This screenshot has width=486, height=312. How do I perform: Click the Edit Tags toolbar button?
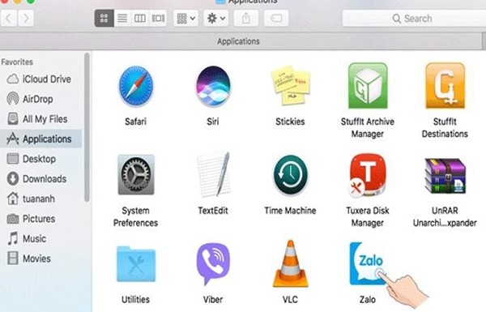point(276,19)
